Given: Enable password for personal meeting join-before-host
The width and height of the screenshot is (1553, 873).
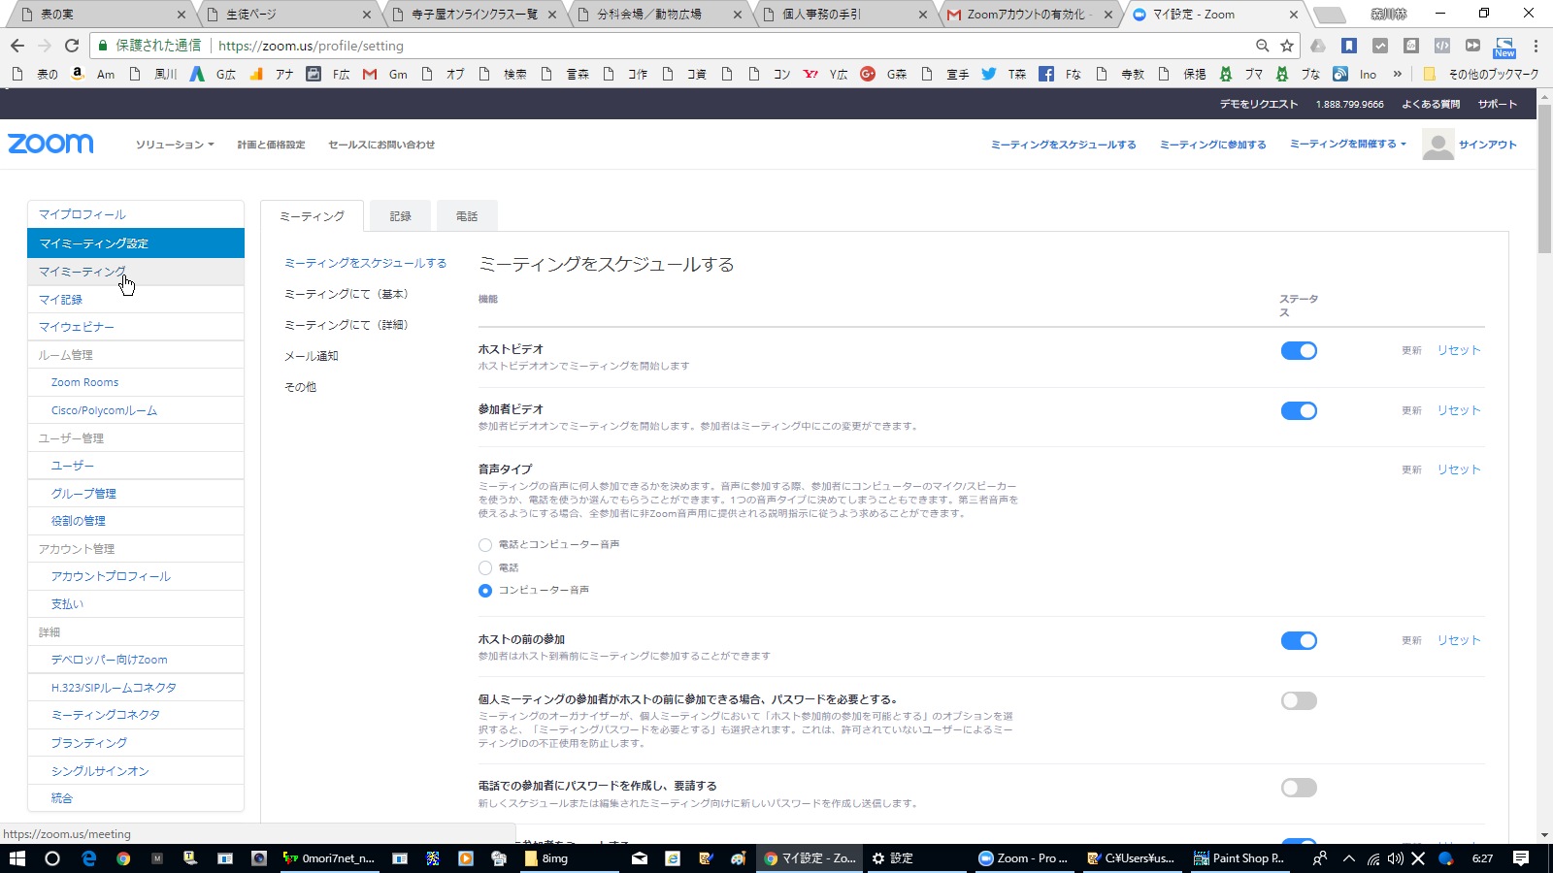Looking at the screenshot, I should (x=1299, y=700).
